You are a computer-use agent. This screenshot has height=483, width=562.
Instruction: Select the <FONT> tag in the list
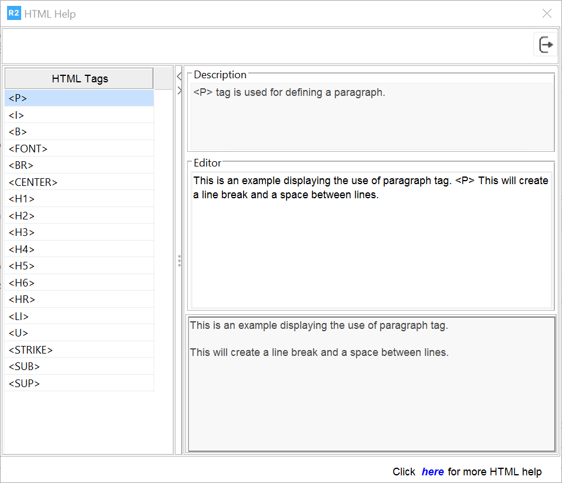pyautogui.click(x=79, y=149)
